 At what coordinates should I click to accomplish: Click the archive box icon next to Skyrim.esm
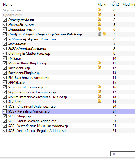pos(99,10)
